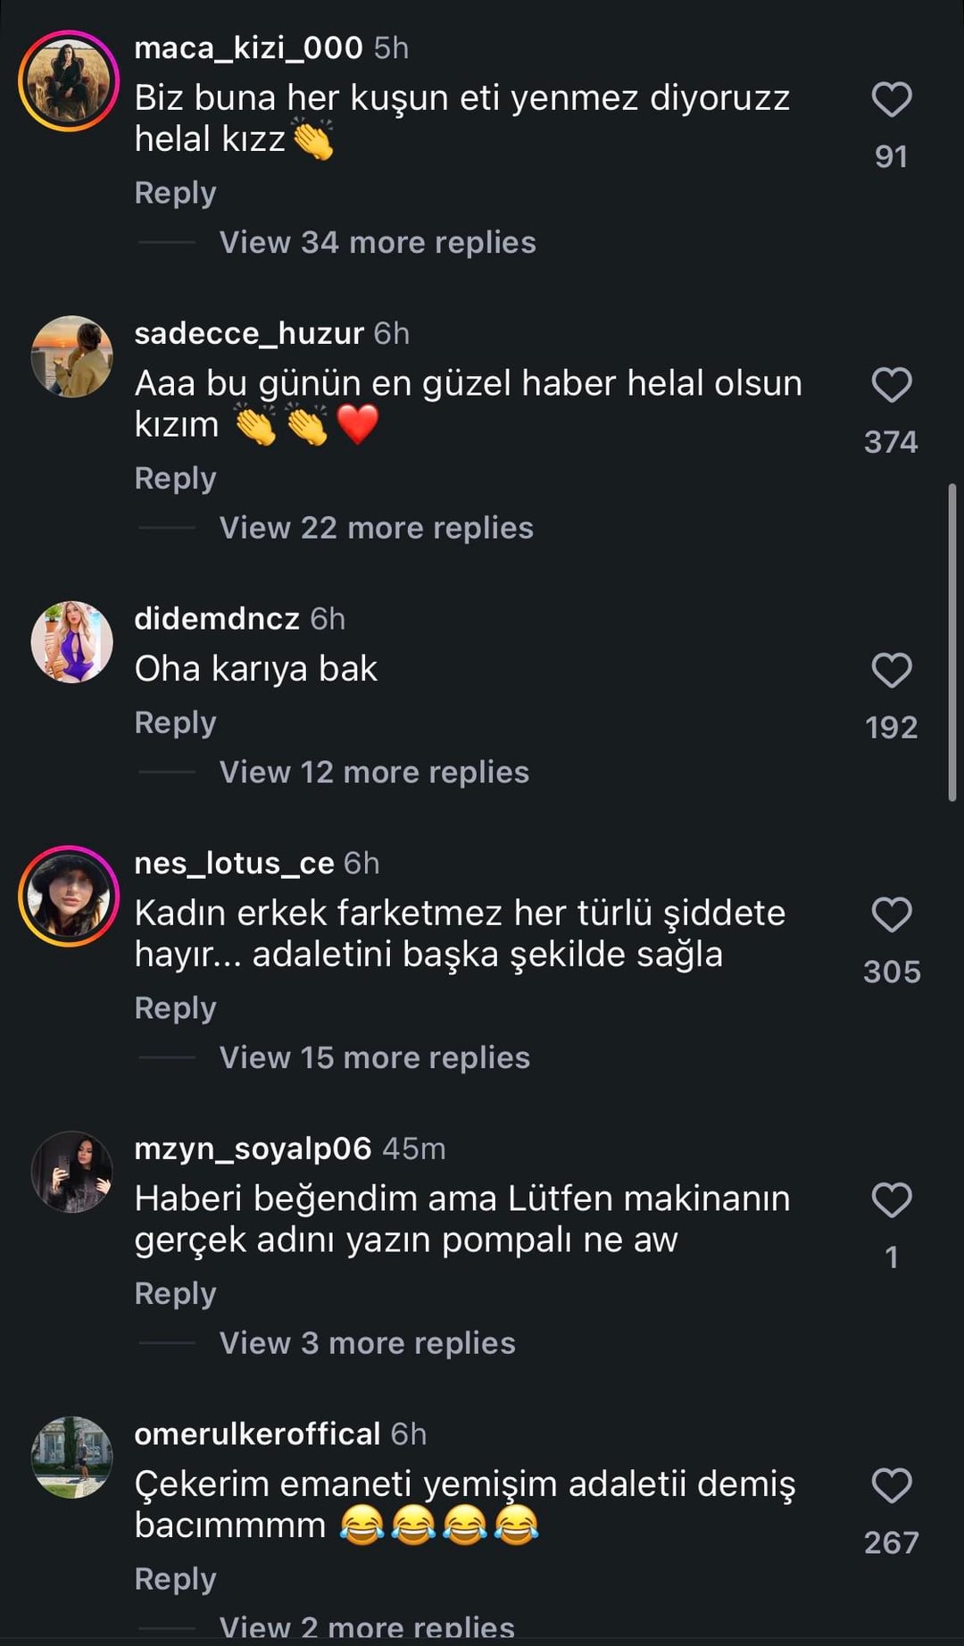Open sadecce_huzur's avatar

[x=71, y=356]
